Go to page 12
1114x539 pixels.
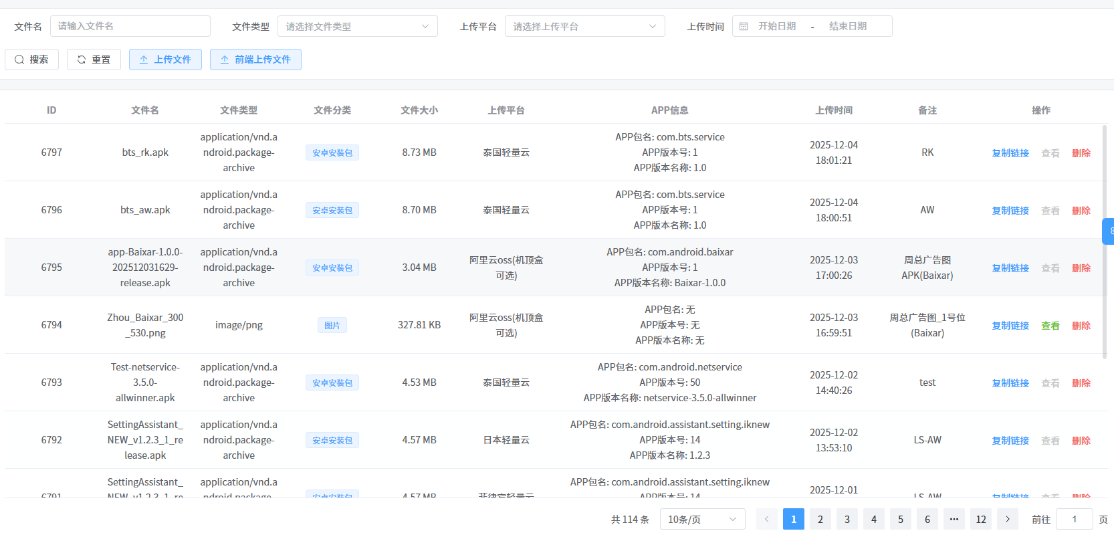click(x=981, y=519)
